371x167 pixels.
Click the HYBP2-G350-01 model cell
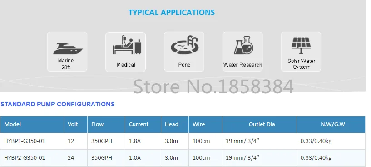pyautogui.click(x=25, y=157)
